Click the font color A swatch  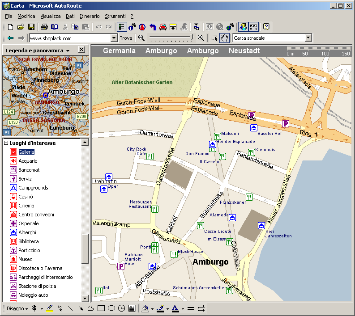175,308
